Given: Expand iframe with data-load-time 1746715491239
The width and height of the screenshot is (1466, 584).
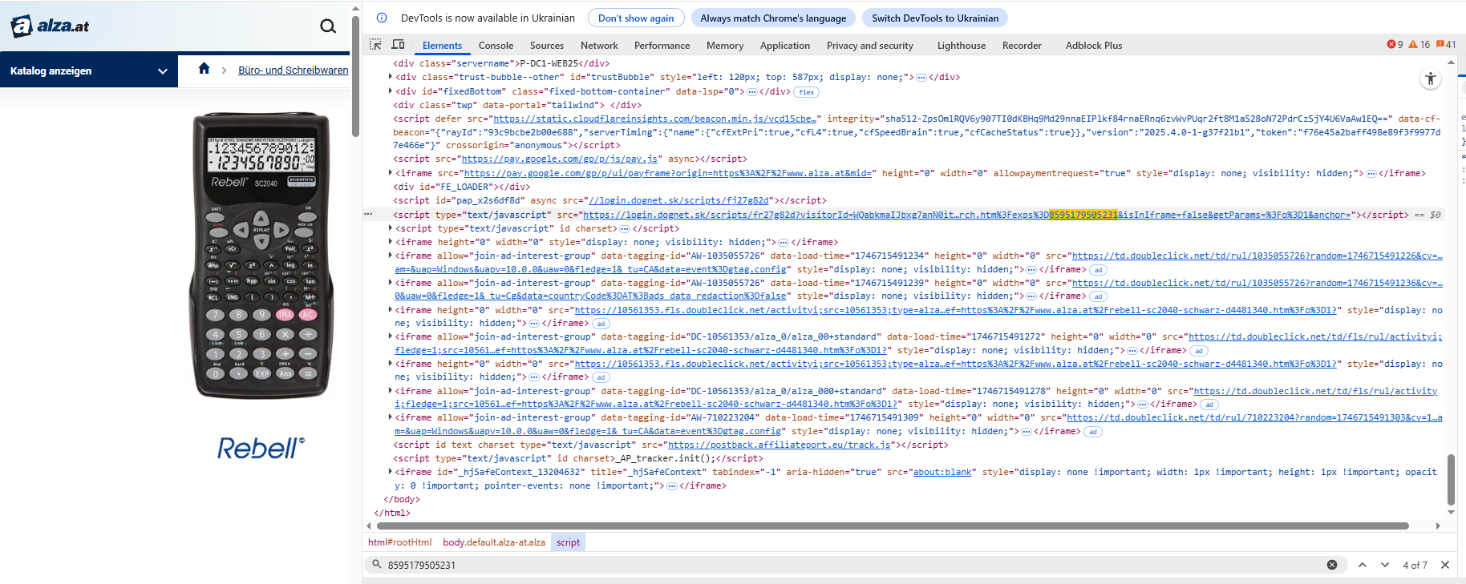Looking at the screenshot, I should tap(391, 283).
